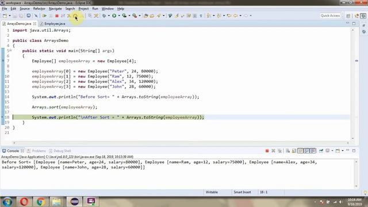Click the Coverage run icon
368x207 pixels.
pos(124,16)
